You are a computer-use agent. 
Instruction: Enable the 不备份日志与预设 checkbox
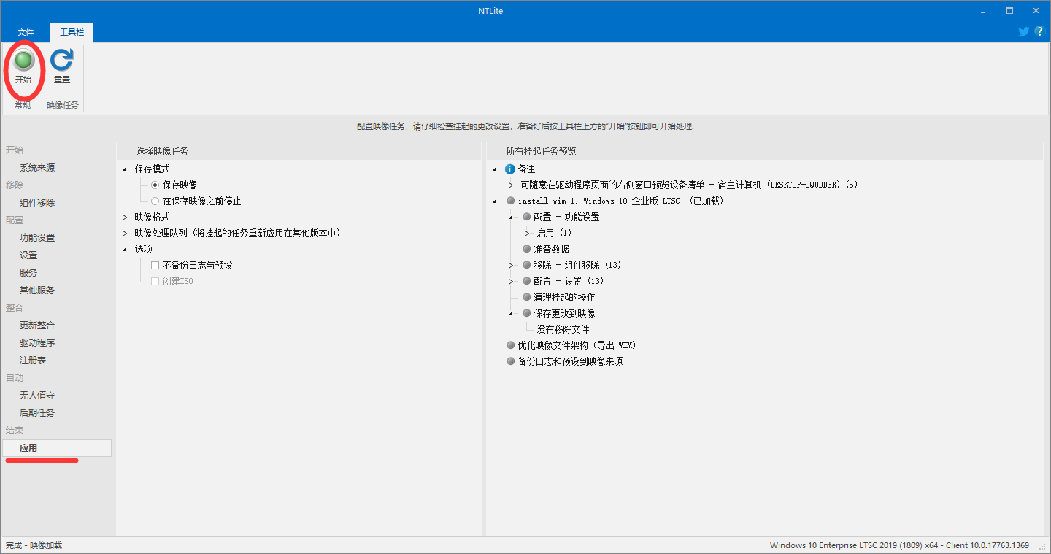click(155, 265)
